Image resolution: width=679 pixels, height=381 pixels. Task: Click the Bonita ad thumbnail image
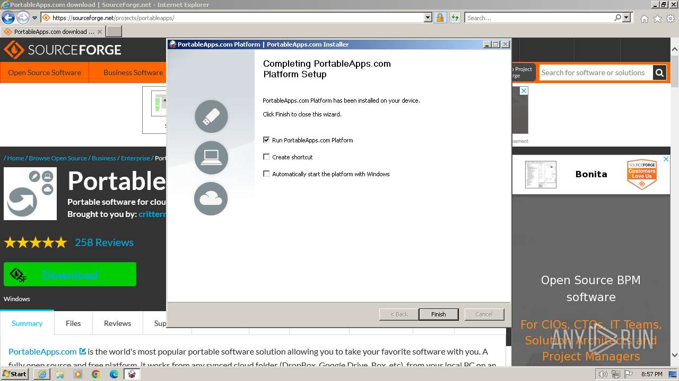click(x=541, y=174)
